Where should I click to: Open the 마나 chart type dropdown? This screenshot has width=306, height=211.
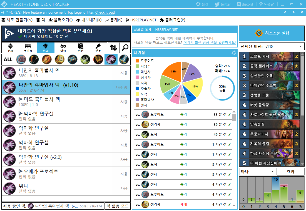(x=257, y=172)
